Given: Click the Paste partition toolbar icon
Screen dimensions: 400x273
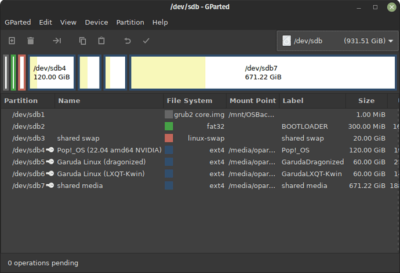Looking at the screenshot, I should pos(101,41).
